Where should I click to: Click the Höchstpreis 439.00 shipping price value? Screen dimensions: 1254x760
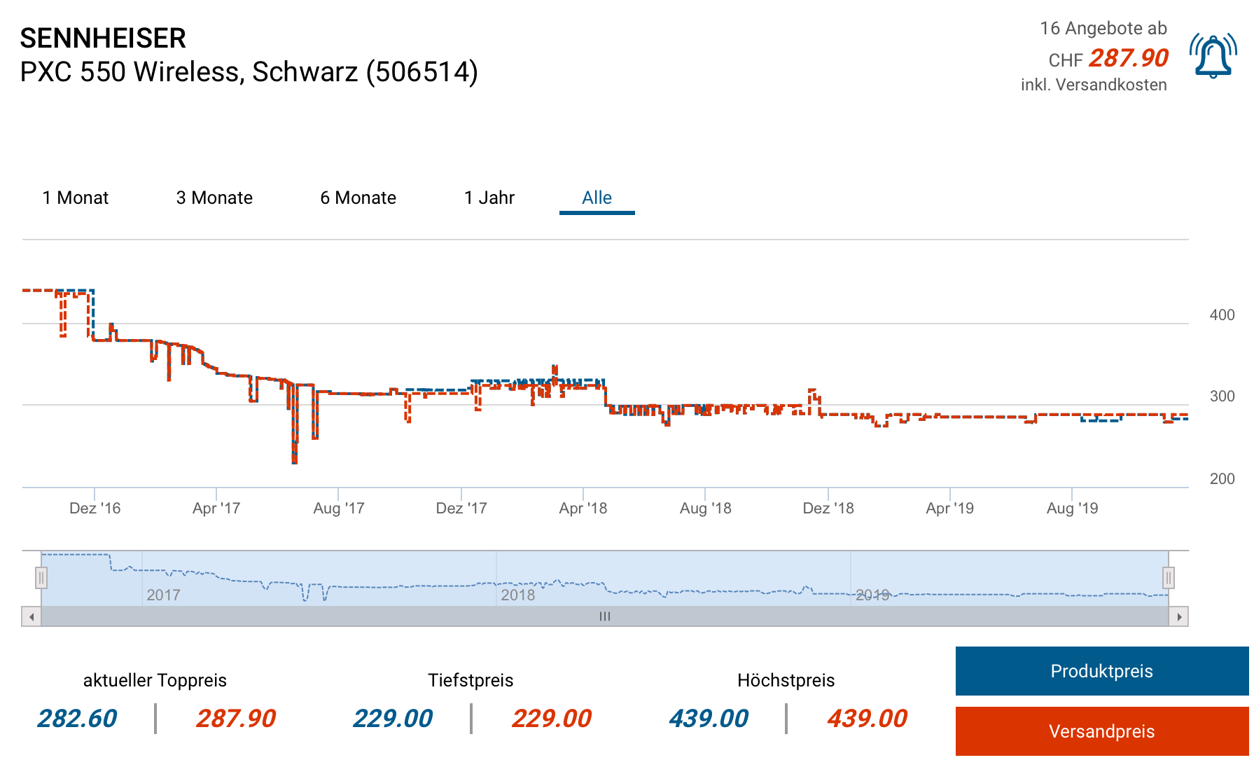pyautogui.click(x=867, y=719)
